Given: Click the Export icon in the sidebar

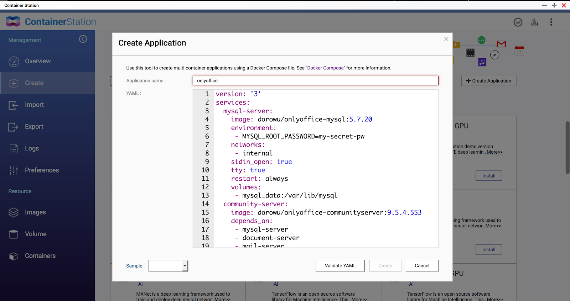Looking at the screenshot, I should point(13,127).
